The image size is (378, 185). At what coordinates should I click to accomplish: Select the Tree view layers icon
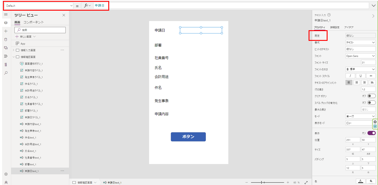point(6,22)
